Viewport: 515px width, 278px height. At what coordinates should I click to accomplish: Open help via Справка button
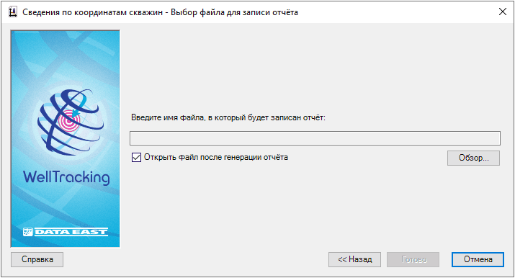pyautogui.click(x=37, y=259)
